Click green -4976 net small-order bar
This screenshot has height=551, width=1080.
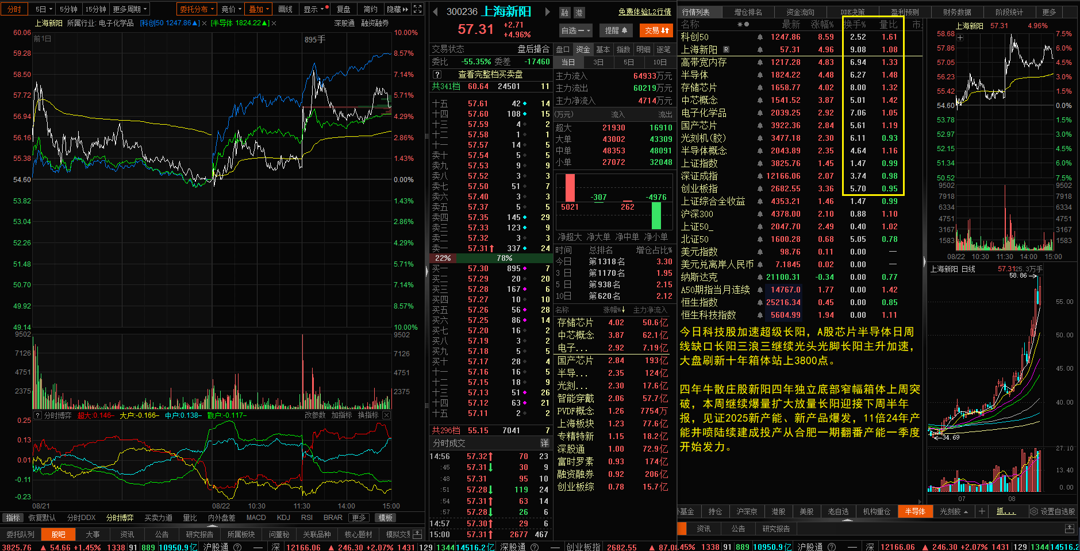click(x=656, y=215)
